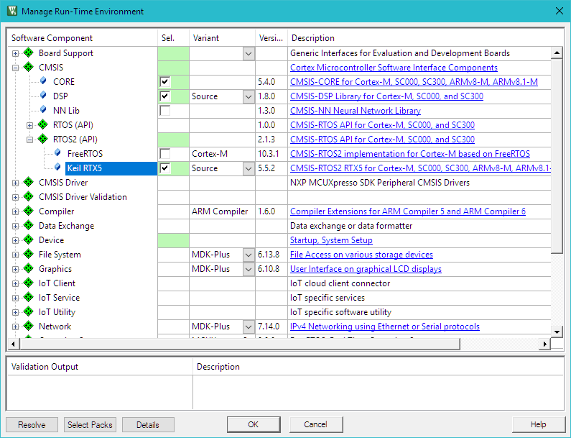The image size is (571, 438).
Task: Uncheck the Keil RTX5 checkbox
Action: [x=165, y=168]
